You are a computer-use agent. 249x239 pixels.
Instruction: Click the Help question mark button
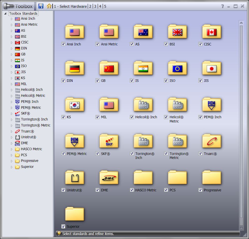[x=223, y=6]
